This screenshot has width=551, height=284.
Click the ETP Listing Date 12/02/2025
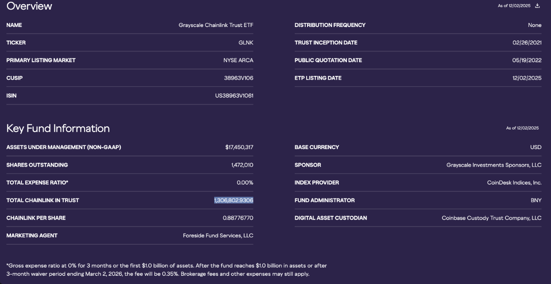pos(527,78)
